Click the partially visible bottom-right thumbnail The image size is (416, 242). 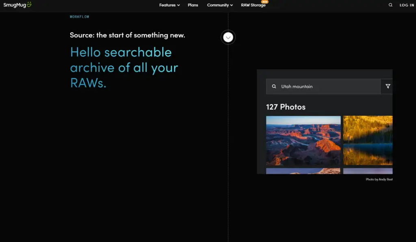[368, 171]
